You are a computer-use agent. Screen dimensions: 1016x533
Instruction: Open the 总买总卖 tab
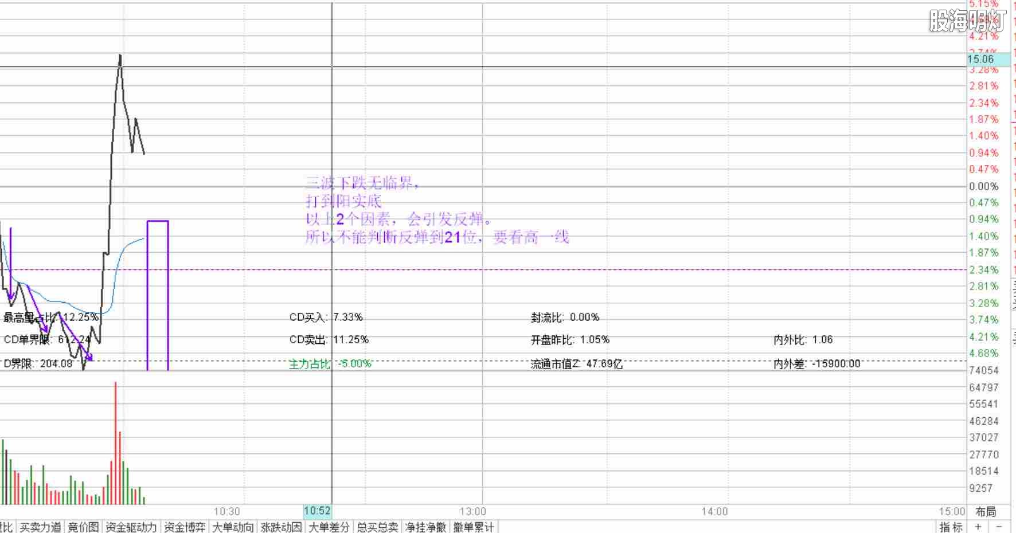click(378, 527)
